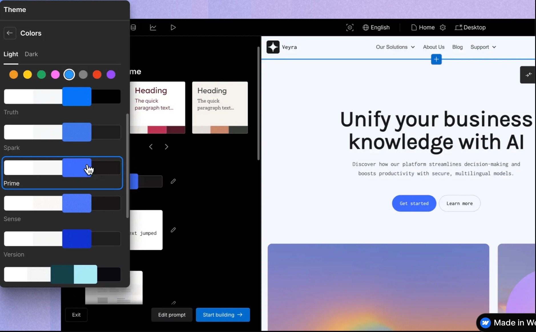The height and width of the screenshot is (332, 536).
Task: Switch the Desktop breakpoint selector
Action: coord(470,27)
